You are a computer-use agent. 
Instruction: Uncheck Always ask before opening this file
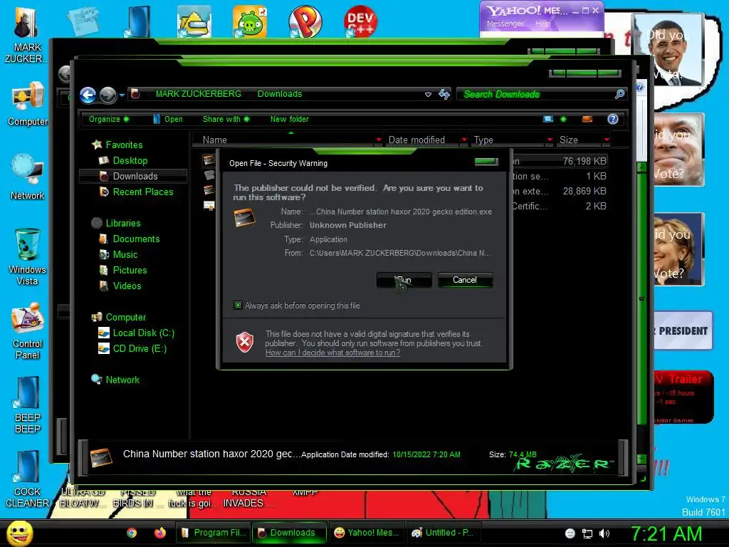(238, 306)
